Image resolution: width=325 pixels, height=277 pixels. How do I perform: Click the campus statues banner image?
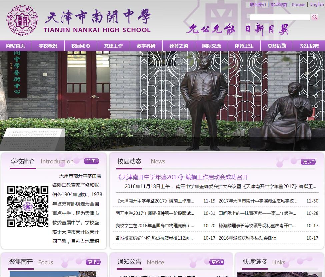tap(163, 101)
